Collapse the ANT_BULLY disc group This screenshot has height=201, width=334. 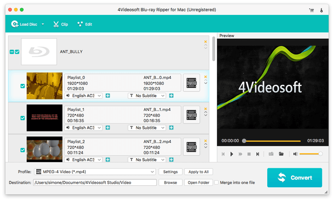(x=12, y=52)
